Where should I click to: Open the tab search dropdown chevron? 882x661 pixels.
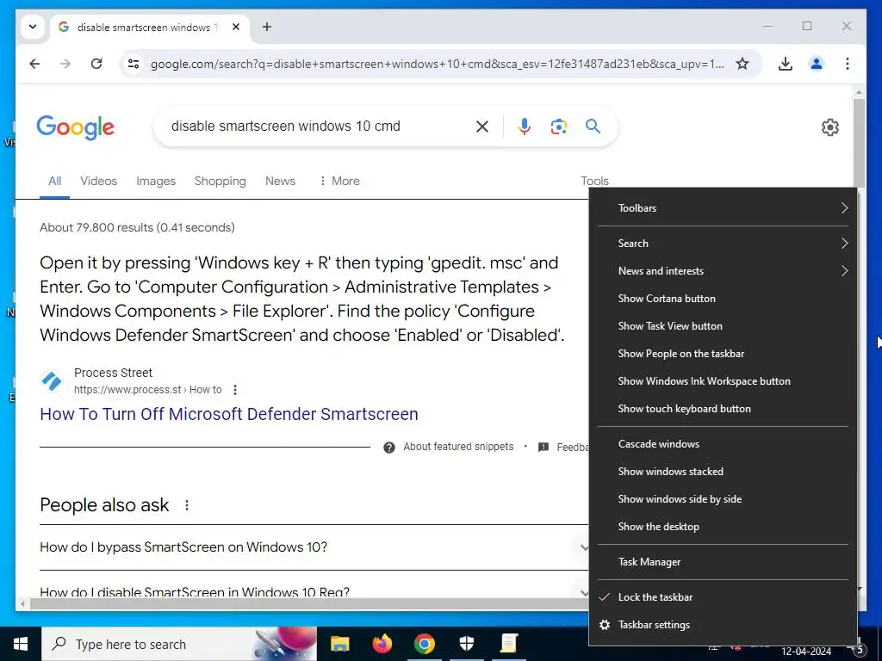[x=33, y=27]
